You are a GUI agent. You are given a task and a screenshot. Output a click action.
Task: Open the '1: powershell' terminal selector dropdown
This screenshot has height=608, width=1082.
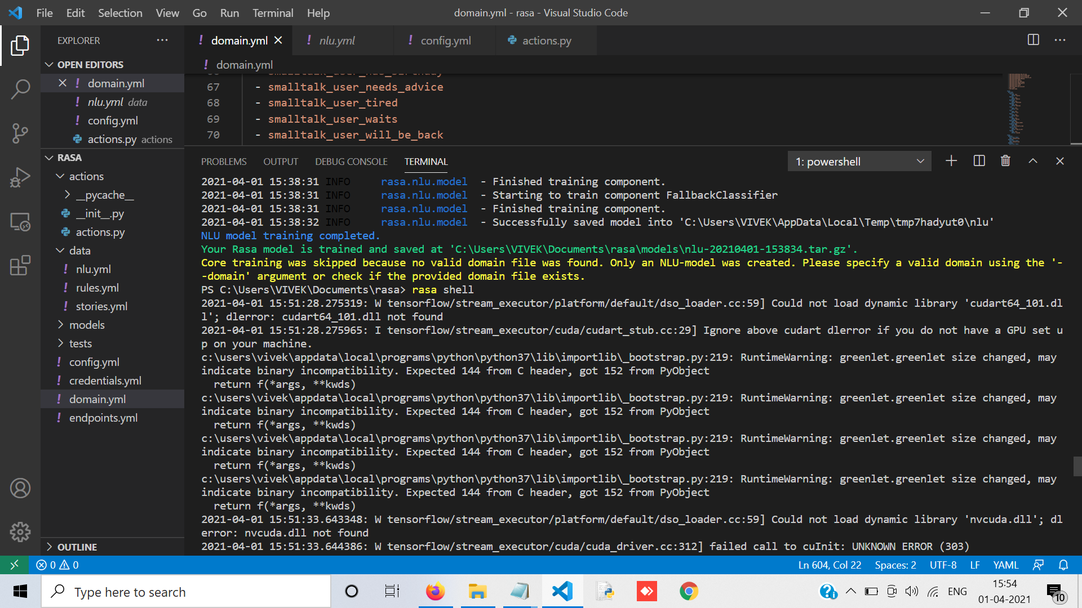(859, 161)
